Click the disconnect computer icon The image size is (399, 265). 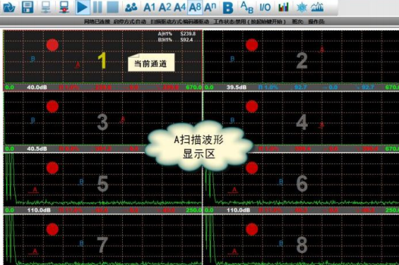tap(64, 7)
